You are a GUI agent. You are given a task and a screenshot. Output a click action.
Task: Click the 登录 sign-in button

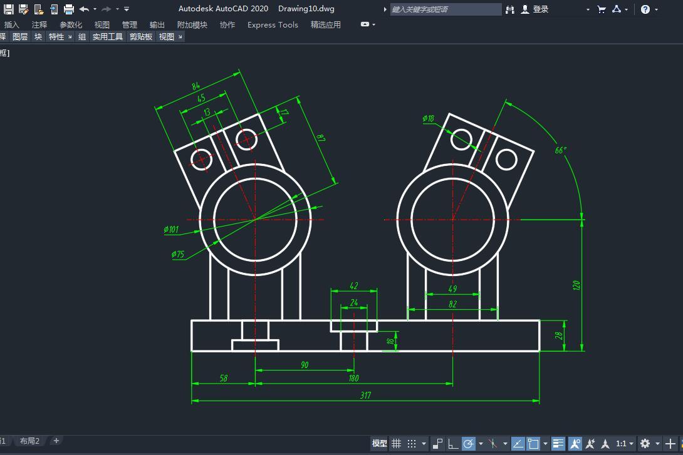pyautogui.click(x=540, y=9)
